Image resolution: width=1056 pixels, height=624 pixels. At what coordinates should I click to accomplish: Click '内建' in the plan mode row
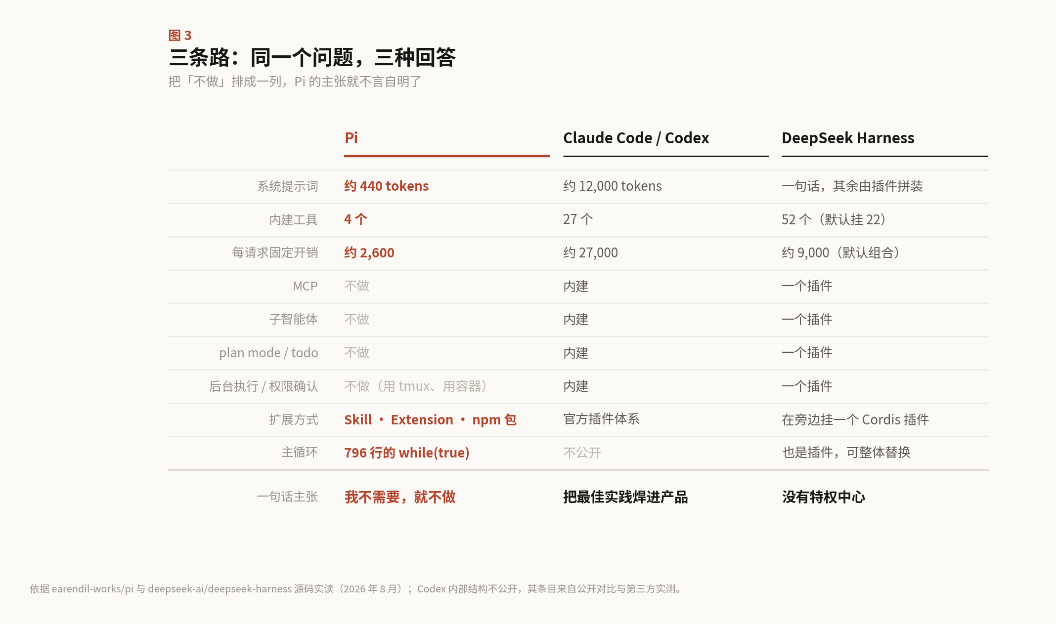pos(576,353)
